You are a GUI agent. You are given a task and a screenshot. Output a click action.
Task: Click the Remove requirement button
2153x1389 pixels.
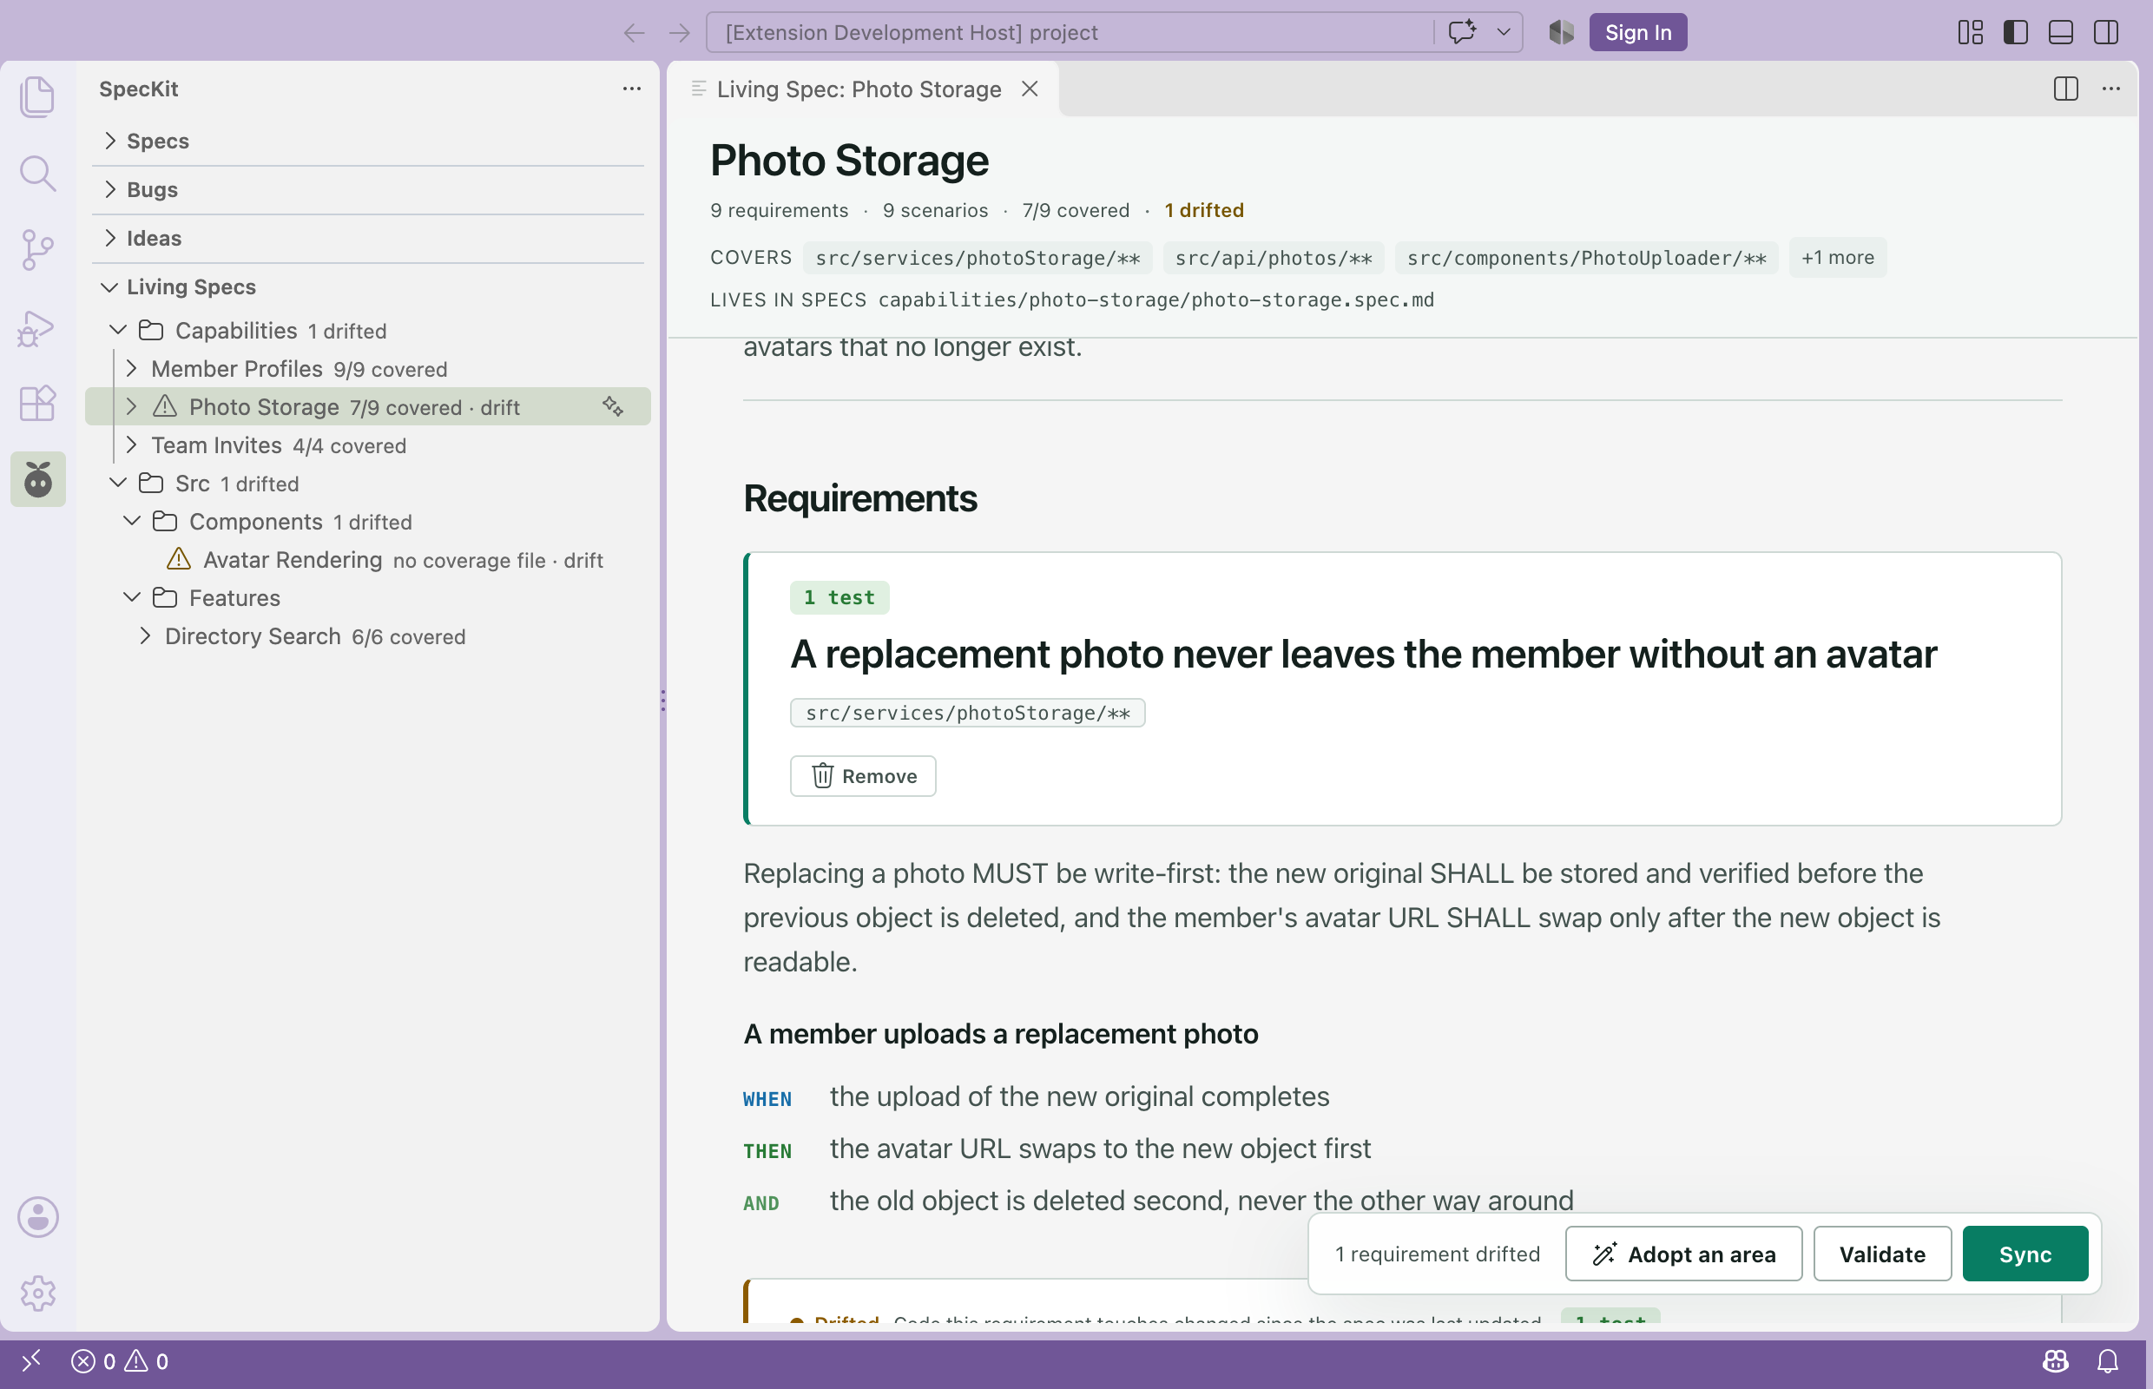863,776
